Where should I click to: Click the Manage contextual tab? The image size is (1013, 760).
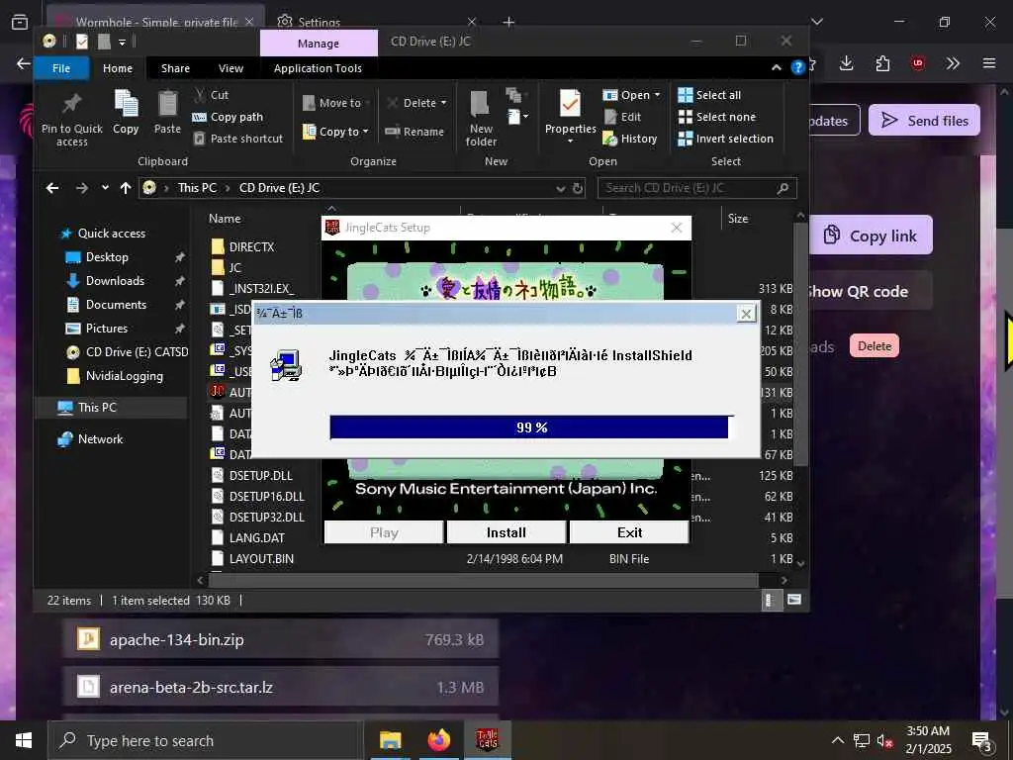(x=319, y=44)
